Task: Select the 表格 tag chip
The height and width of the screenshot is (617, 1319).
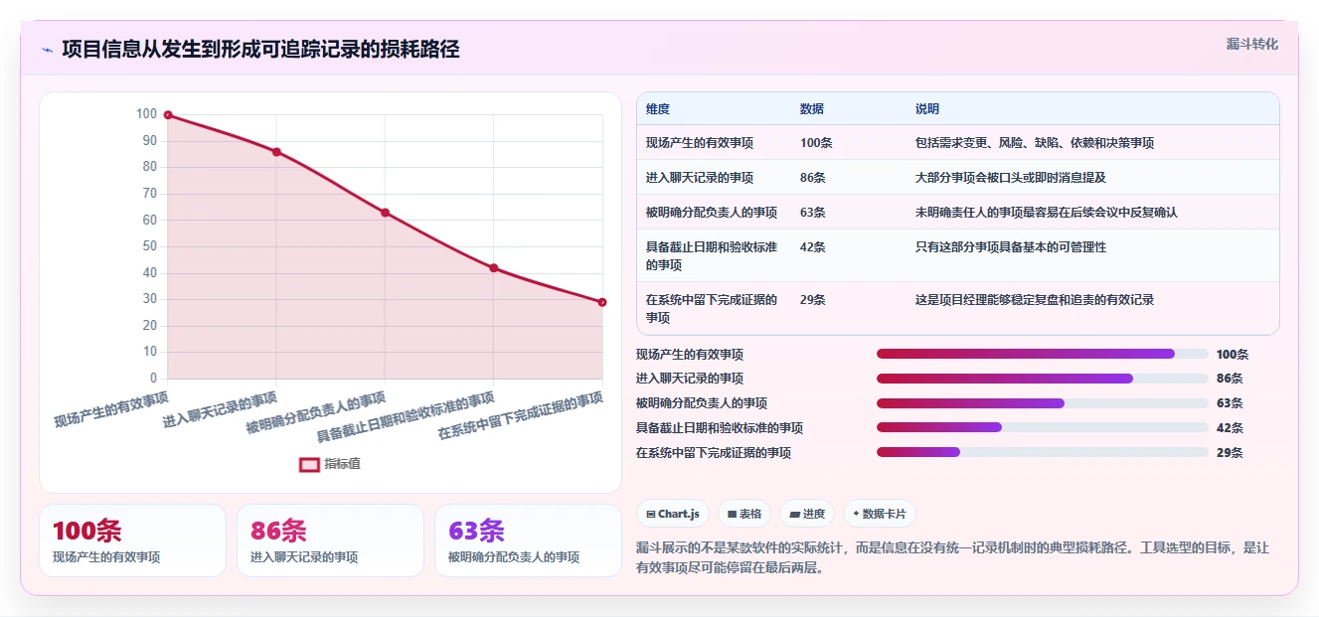Action: click(x=744, y=514)
